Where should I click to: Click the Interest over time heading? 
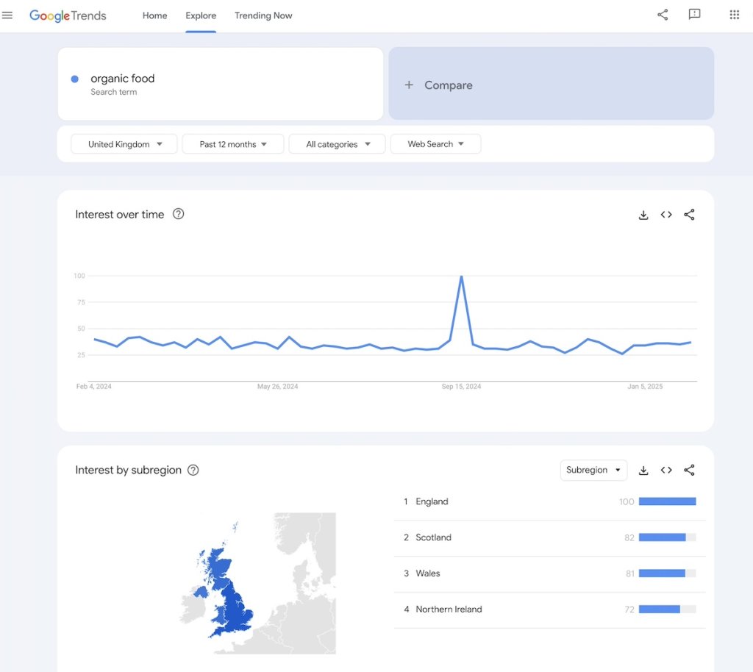(x=120, y=215)
